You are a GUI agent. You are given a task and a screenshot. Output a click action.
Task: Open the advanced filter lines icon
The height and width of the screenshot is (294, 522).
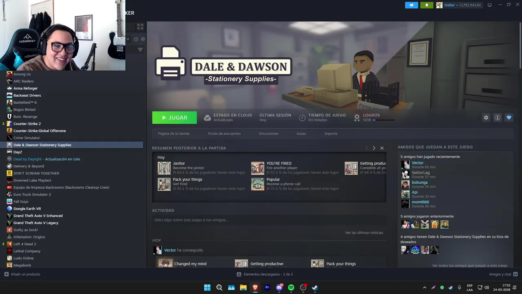(140, 49)
